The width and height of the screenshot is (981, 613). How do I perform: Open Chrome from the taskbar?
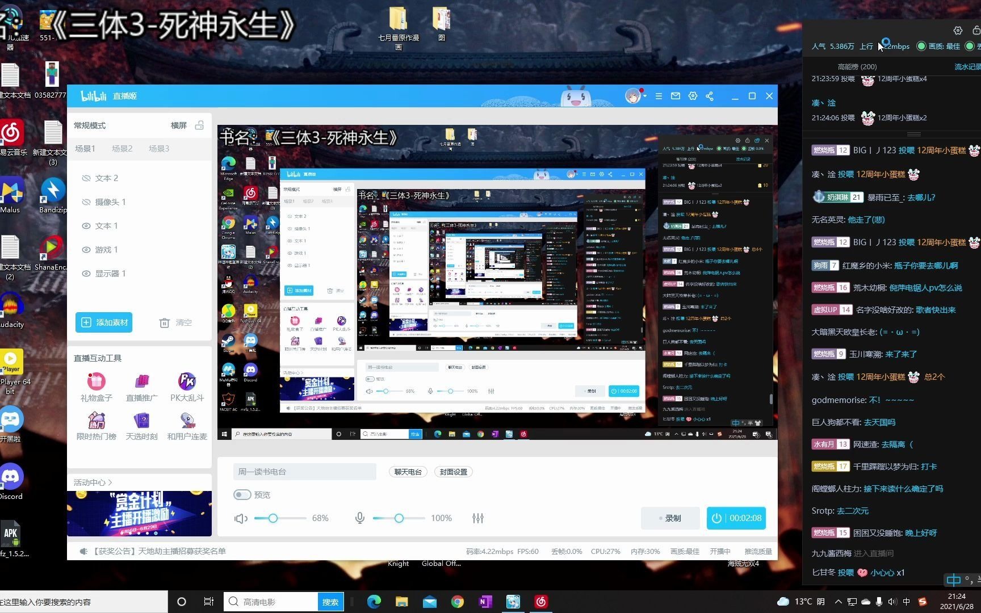click(x=458, y=602)
